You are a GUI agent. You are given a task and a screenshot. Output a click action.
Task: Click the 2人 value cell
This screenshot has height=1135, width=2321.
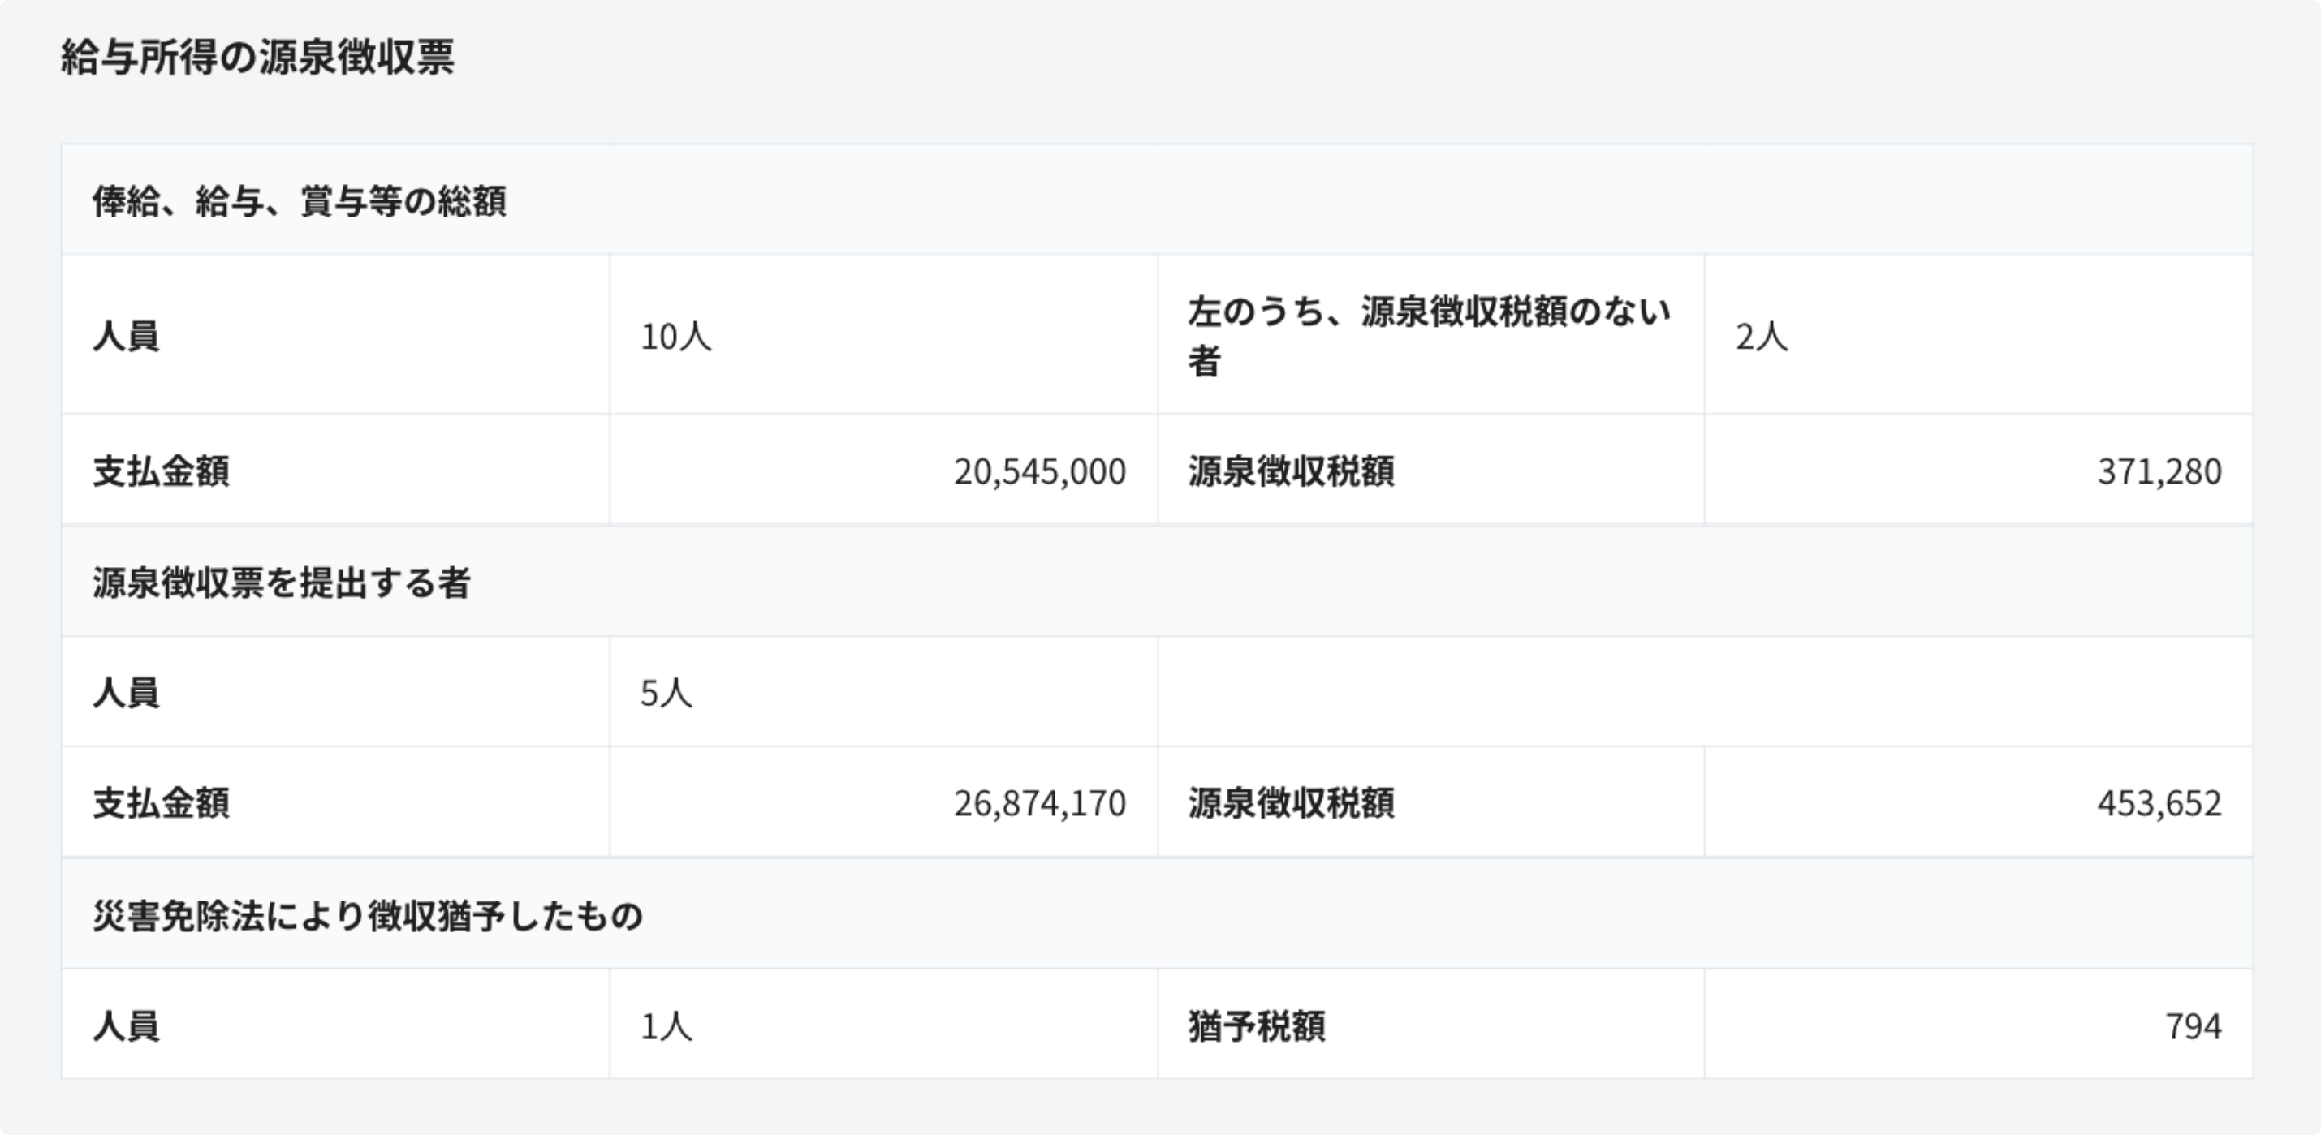1762,337
